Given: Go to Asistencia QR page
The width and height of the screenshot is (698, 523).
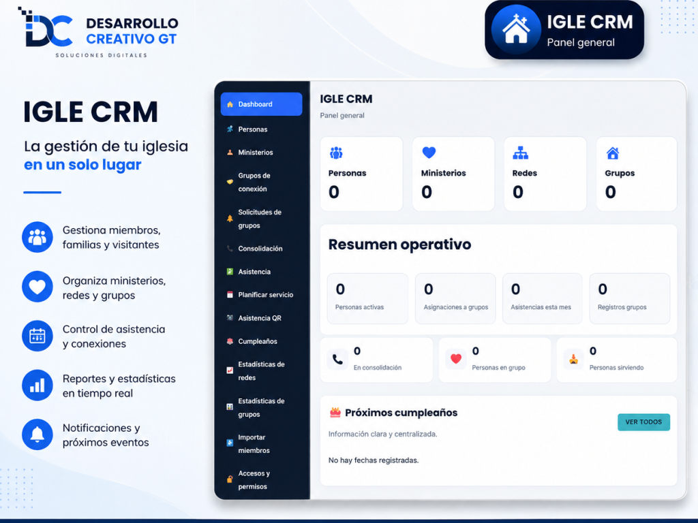Looking at the screenshot, I should click(261, 318).
